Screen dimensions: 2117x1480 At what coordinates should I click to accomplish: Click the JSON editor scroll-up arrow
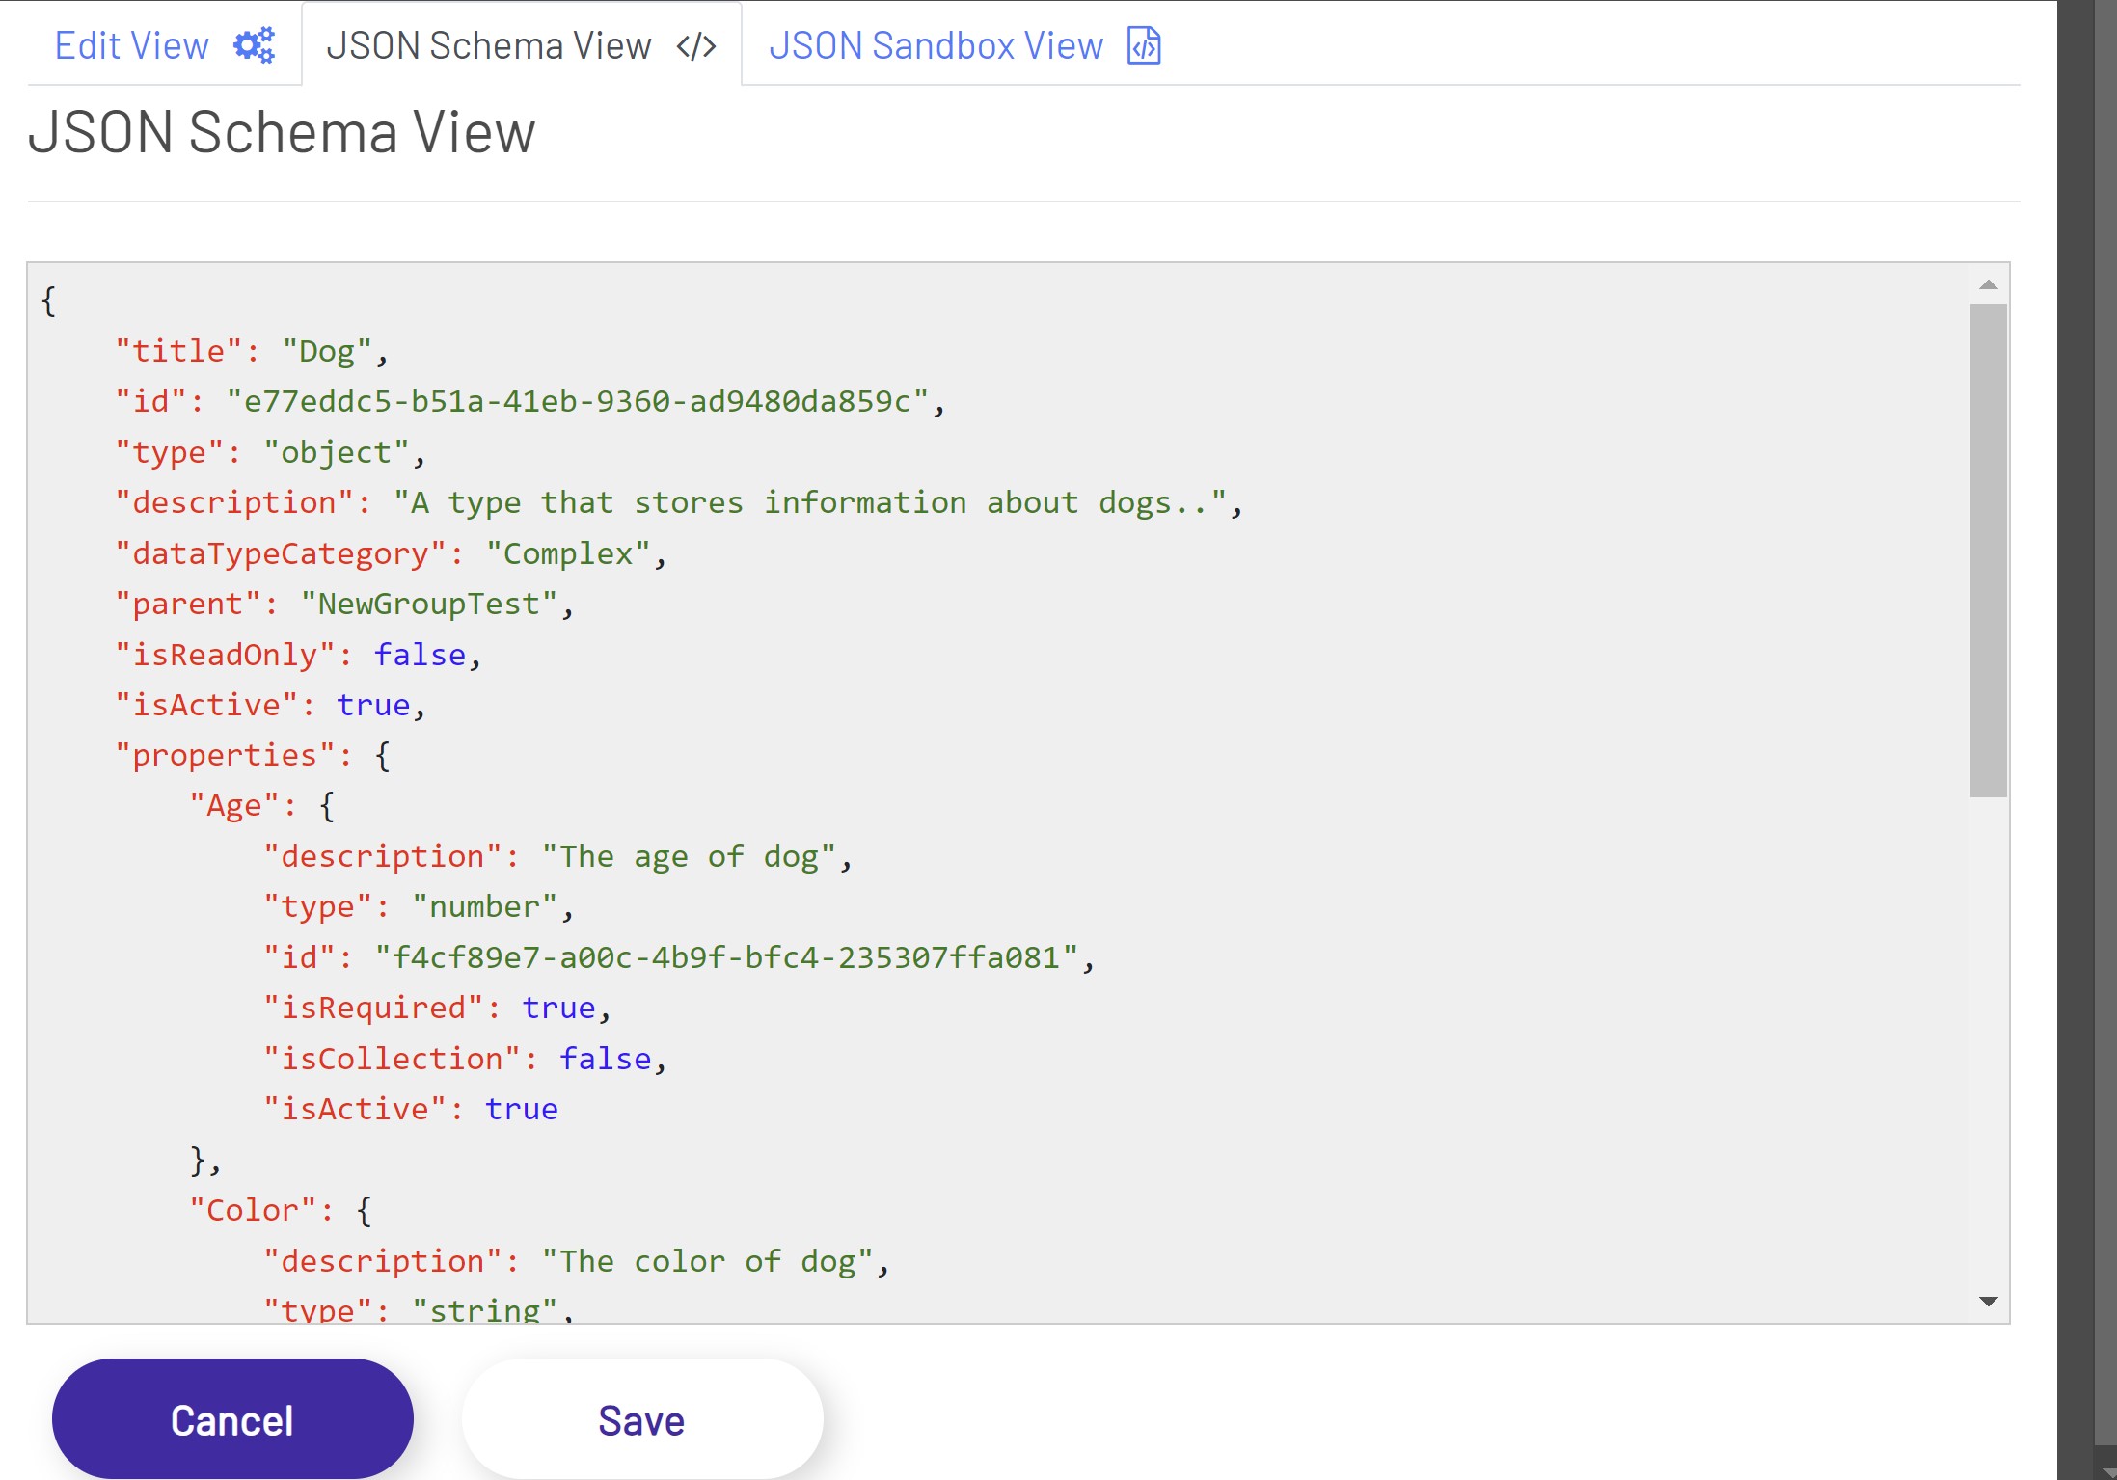pyautogui.click(x=1988, y=284)
